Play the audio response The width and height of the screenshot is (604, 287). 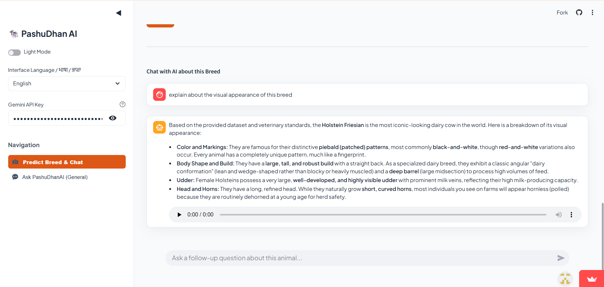(x=179, y=215)
